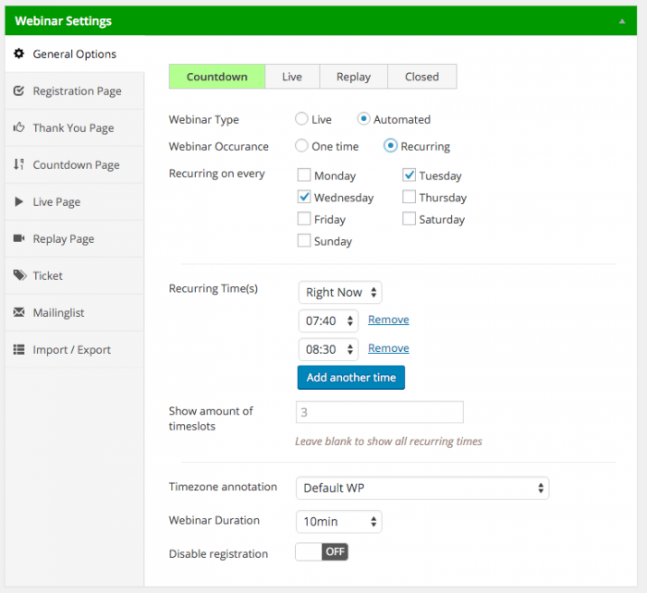
Task: Open General Options section
Action: coord(75,54)
